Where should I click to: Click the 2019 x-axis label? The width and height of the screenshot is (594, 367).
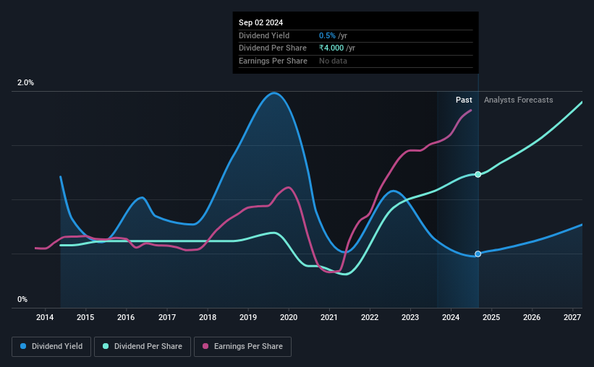pyautogui.click(x=248, y=317)
